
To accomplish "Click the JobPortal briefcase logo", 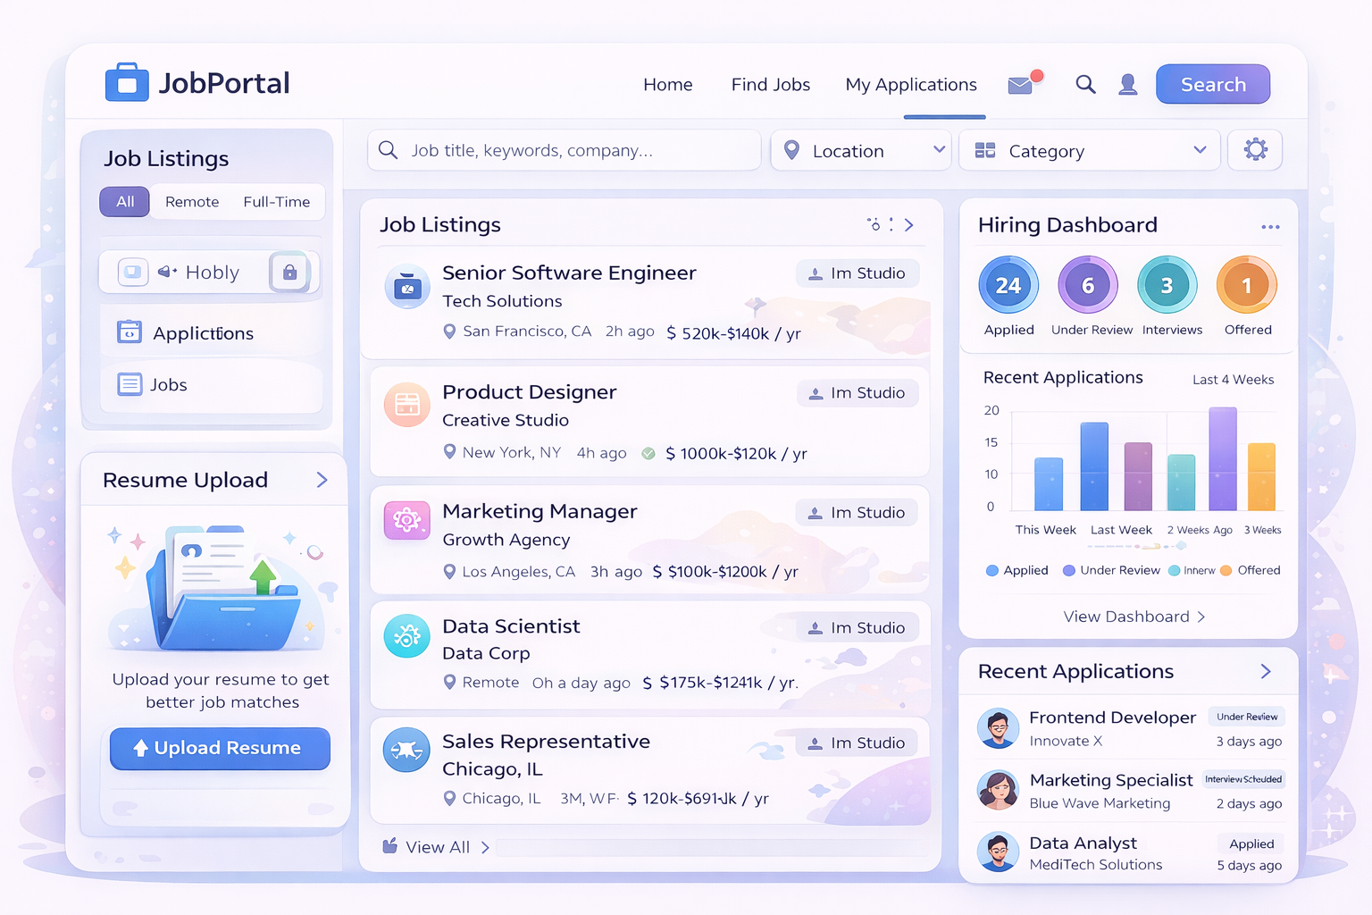I will (127, 83).
